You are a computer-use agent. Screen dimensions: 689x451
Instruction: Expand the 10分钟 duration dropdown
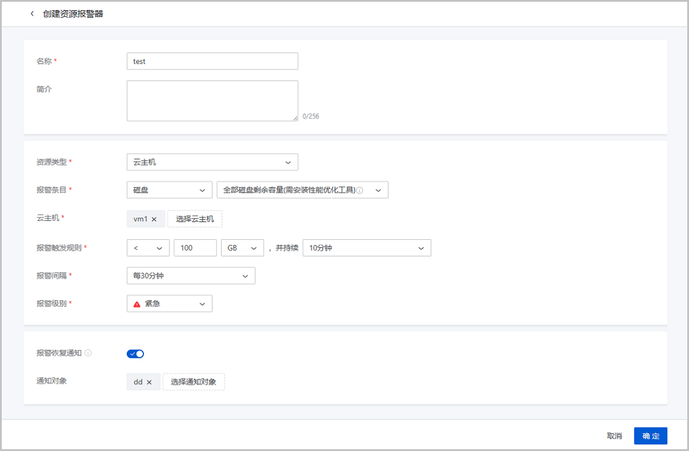[x=366, y=248]
